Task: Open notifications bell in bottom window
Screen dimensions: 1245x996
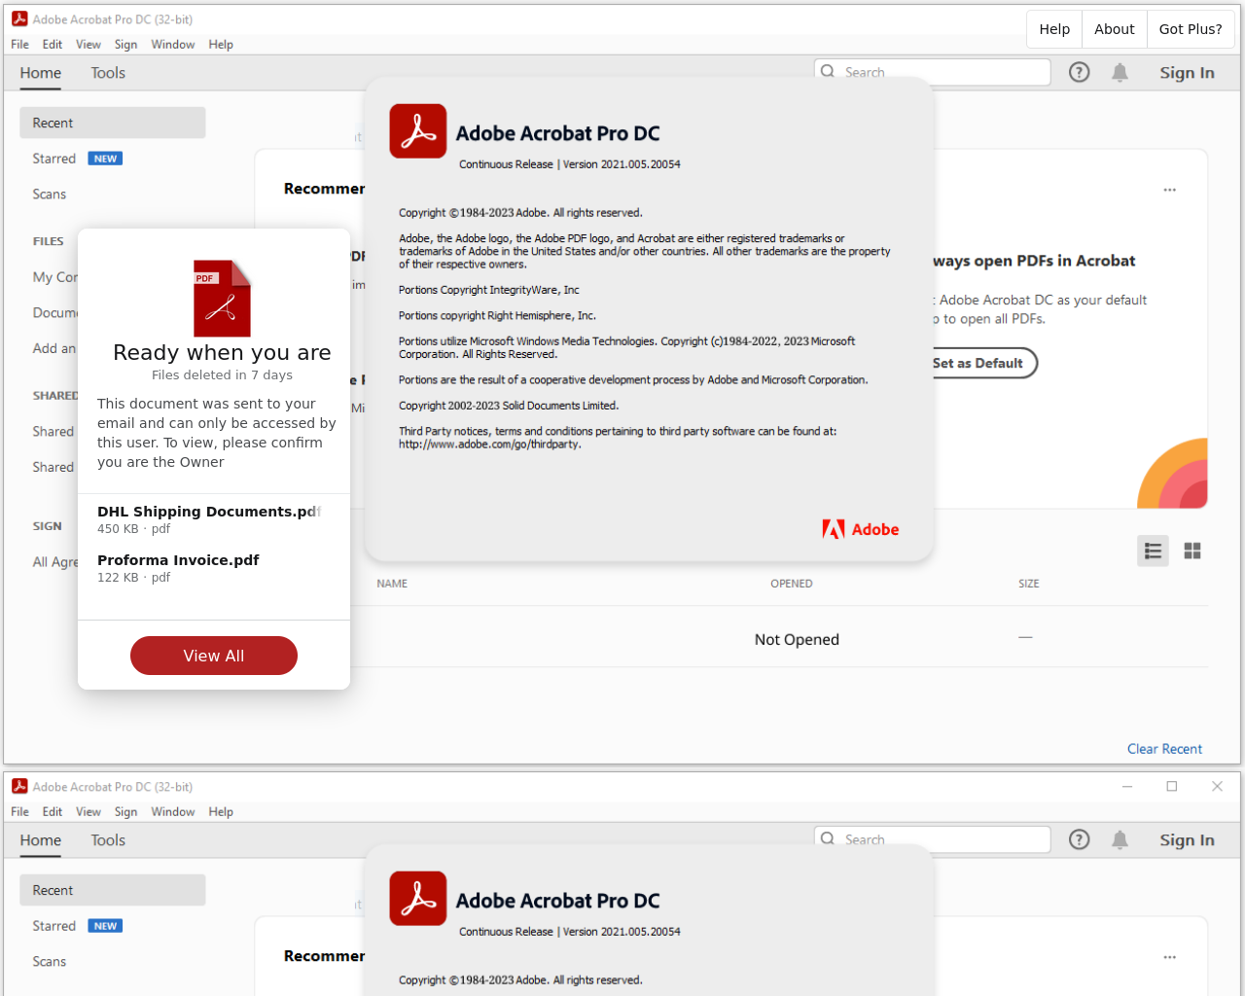Action: (x=1120, y=839)
